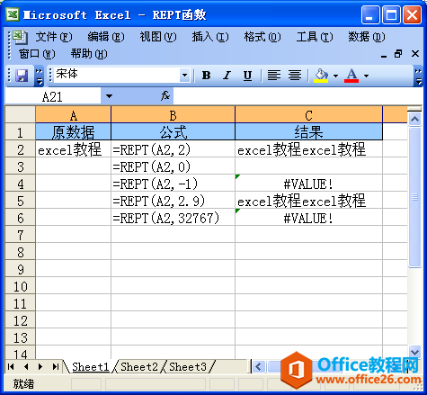Screen dimensions: 427x395
Task: Click header cell 结果
Action: (308, 132)
